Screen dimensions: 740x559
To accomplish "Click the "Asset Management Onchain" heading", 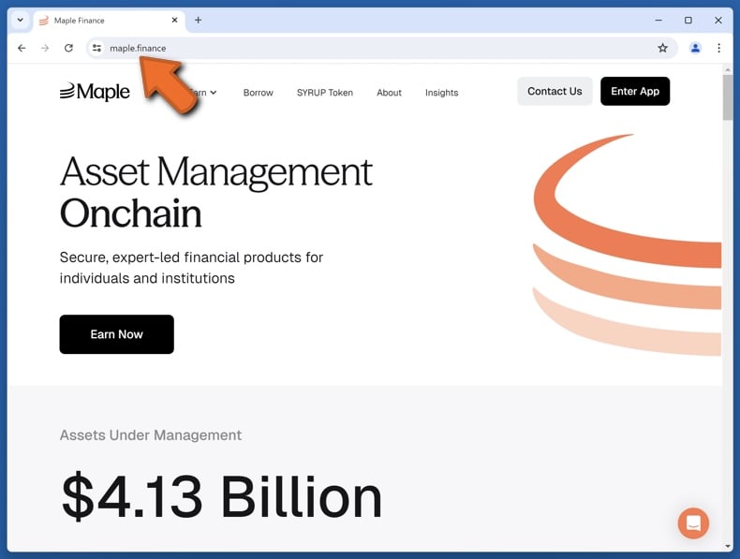I will click(x=216, y=192).
